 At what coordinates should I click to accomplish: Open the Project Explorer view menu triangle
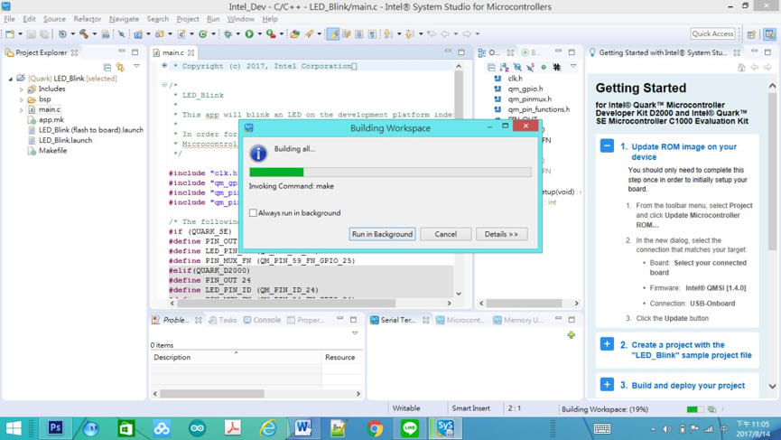136,66
